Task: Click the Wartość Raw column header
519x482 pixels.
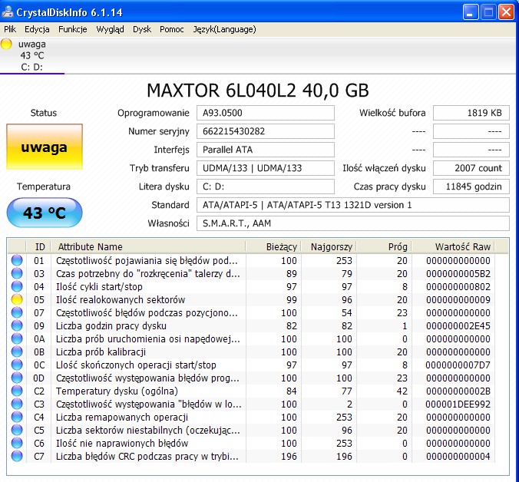Action: pos(453,247)
